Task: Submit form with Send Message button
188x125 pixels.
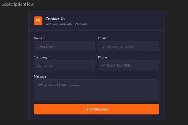Action: (96, 109)
